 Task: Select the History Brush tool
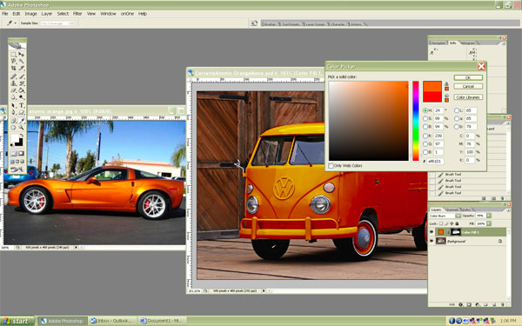(x=21, y=83)
